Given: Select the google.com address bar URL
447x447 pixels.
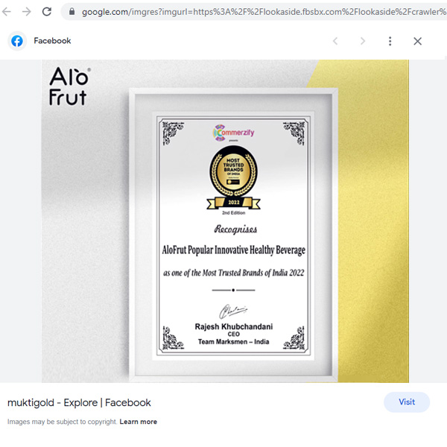Looking at the screenshot, I should pos(264,12).
